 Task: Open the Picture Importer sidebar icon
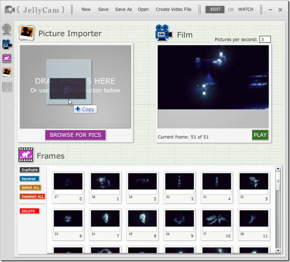point(7,72)
